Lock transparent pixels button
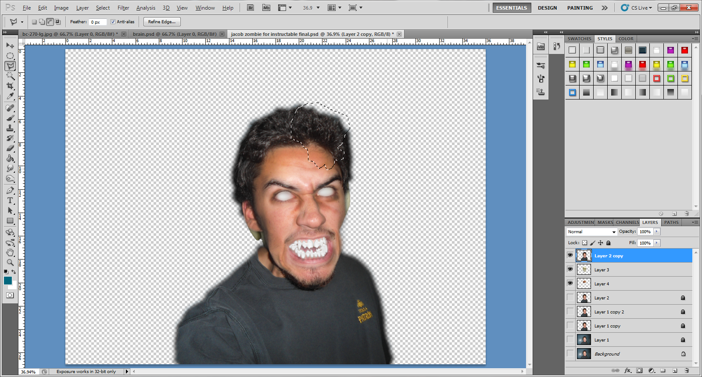Screen dimensions: 702x377 coord(584,243)
